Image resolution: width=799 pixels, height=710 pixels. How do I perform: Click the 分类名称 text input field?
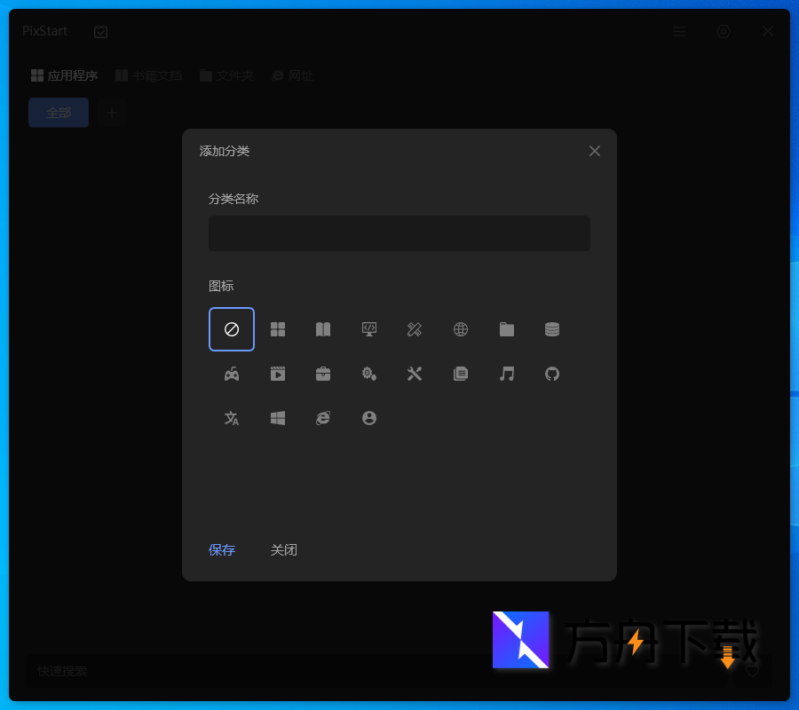click(x=399, y=233)
